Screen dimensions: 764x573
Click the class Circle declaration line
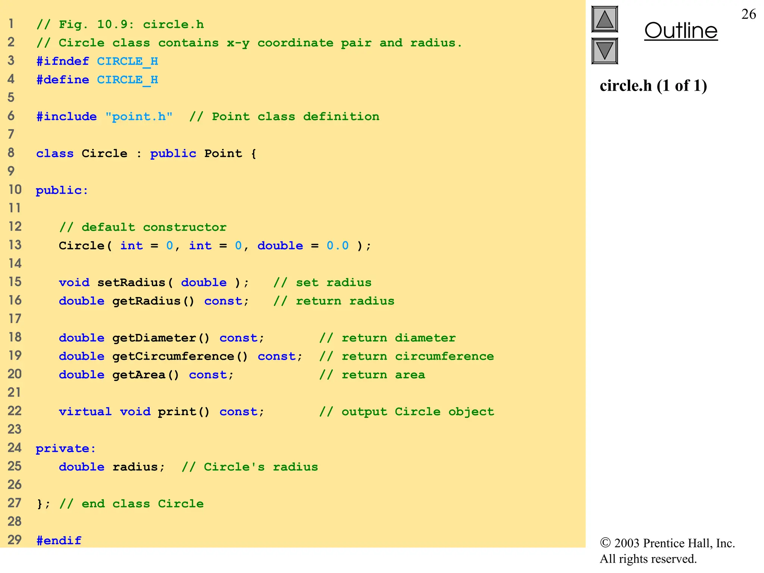pos(145,153)
